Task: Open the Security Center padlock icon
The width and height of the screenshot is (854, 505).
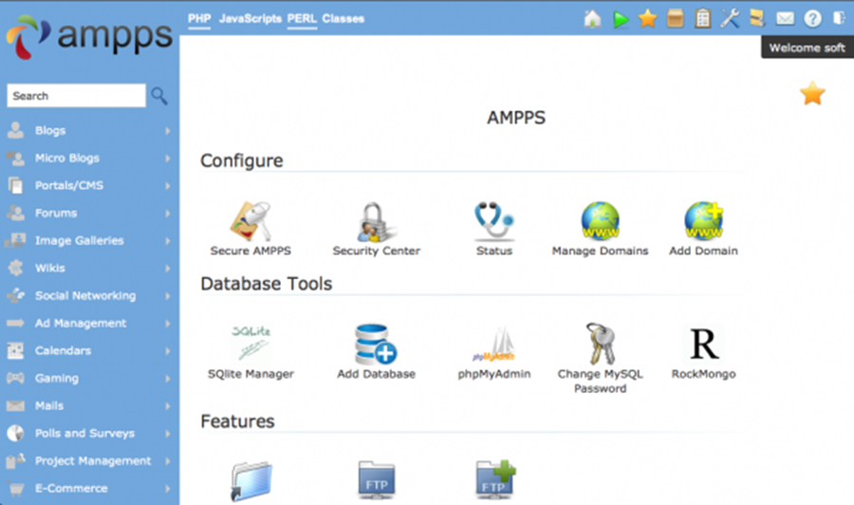Action: [x=376, y=222]
